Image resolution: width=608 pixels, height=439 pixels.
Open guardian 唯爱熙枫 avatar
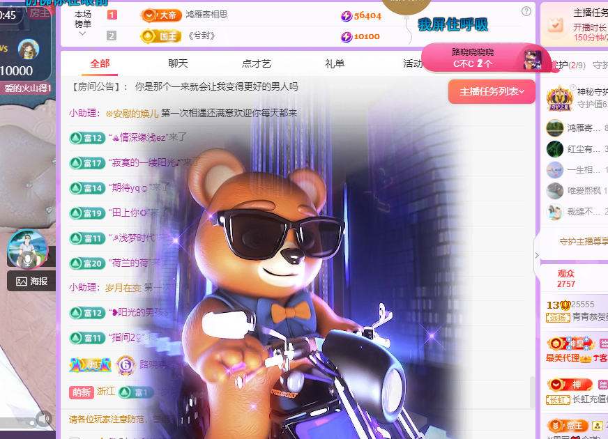pyautogui.click(x=555, y=191)
